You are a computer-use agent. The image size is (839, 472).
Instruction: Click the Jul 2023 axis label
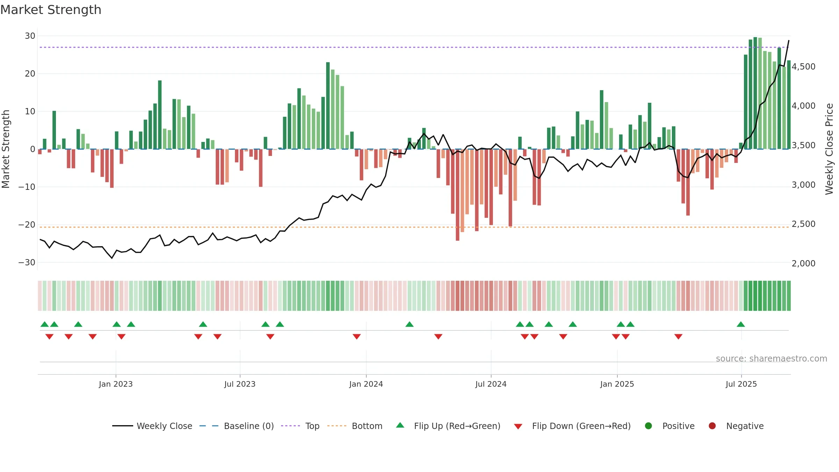tap(240, 384)
